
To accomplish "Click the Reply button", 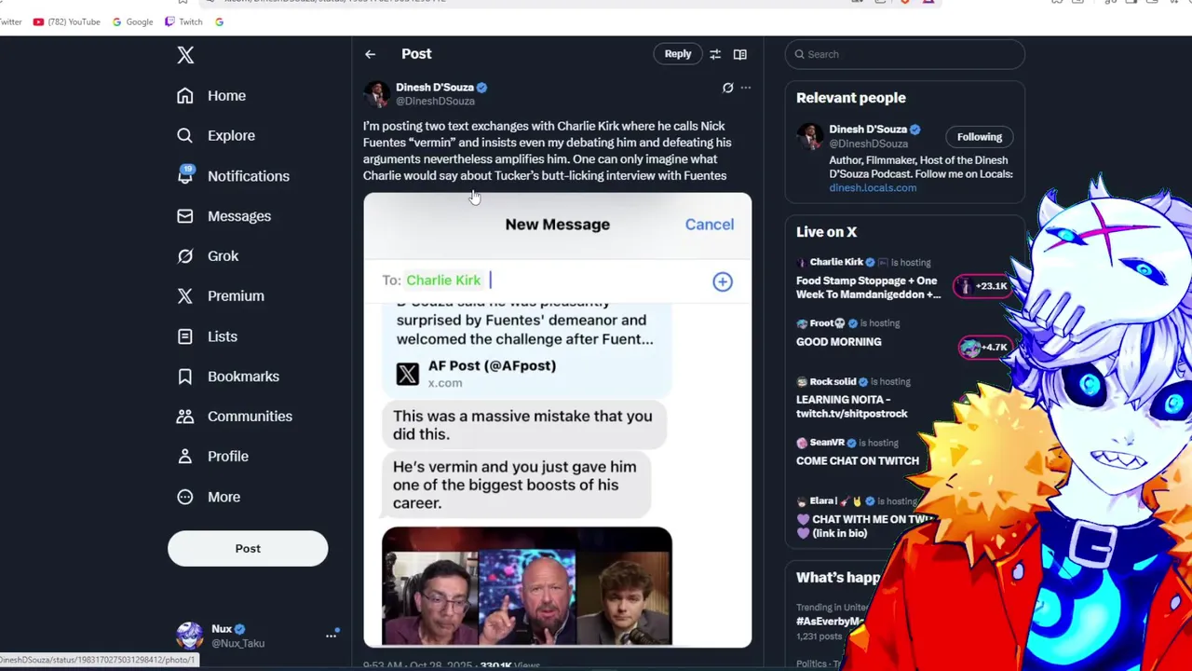I will pos(678,54).
